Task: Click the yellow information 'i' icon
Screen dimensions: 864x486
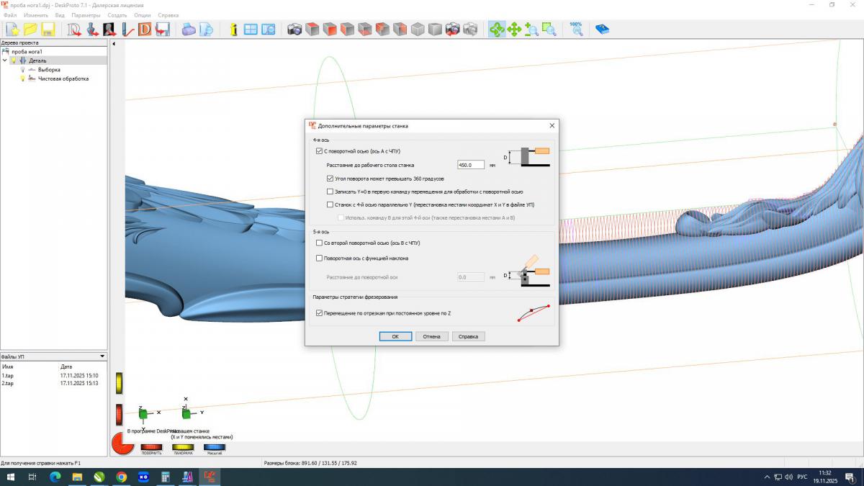Action: 233,30
